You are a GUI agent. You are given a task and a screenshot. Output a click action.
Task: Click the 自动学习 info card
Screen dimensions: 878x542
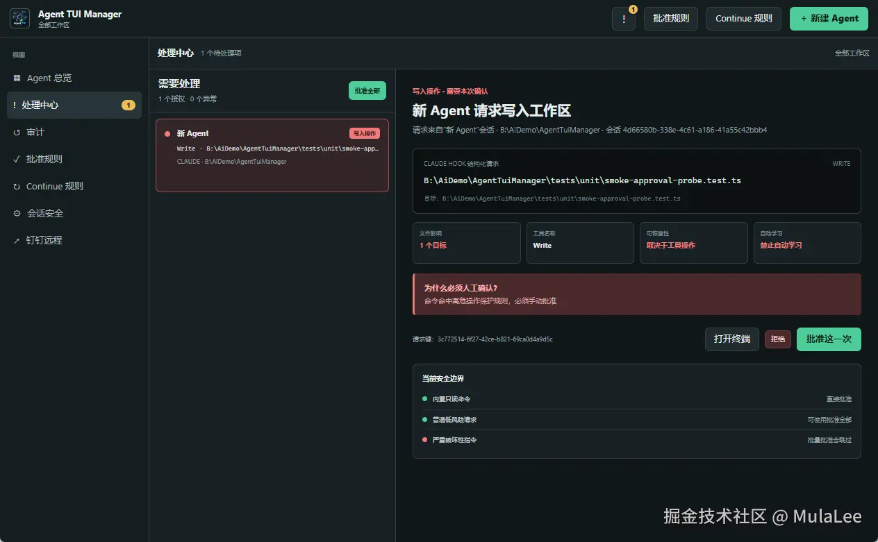(x=807, y=243)
